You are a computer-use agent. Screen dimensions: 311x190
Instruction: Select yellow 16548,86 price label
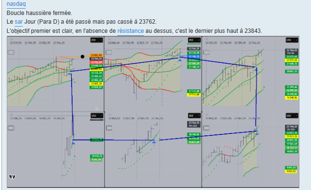tap(292, 98)
